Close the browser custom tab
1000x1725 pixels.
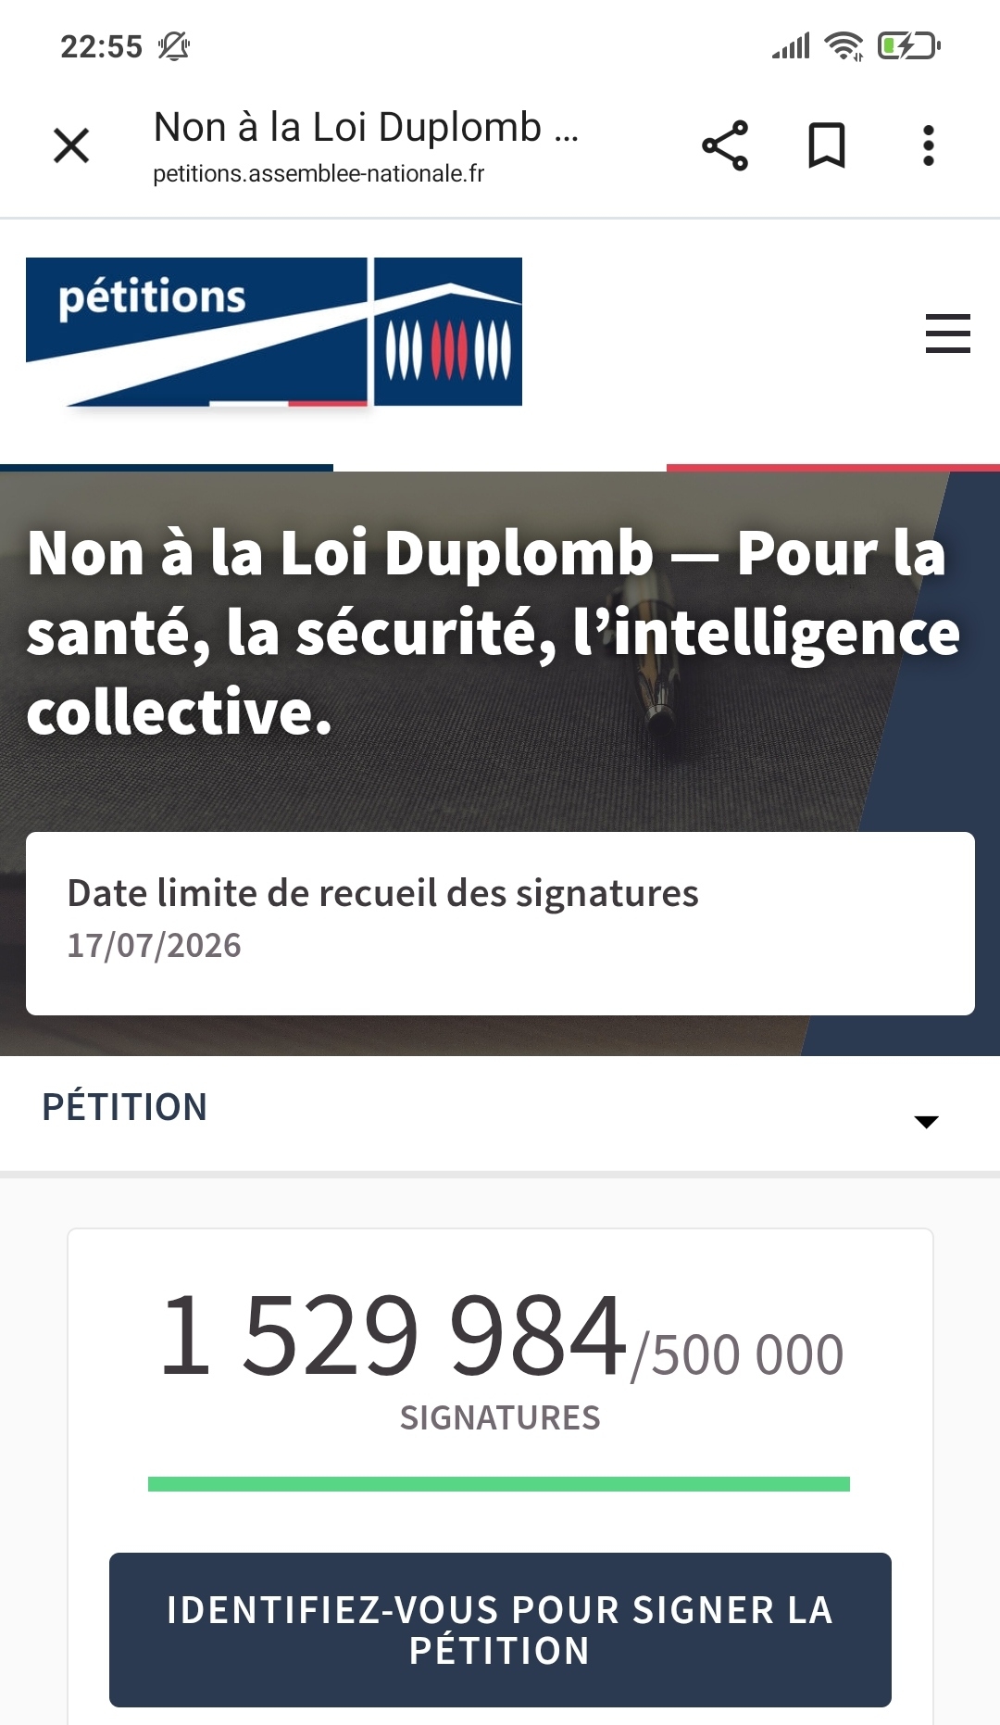tap(71, 145)
